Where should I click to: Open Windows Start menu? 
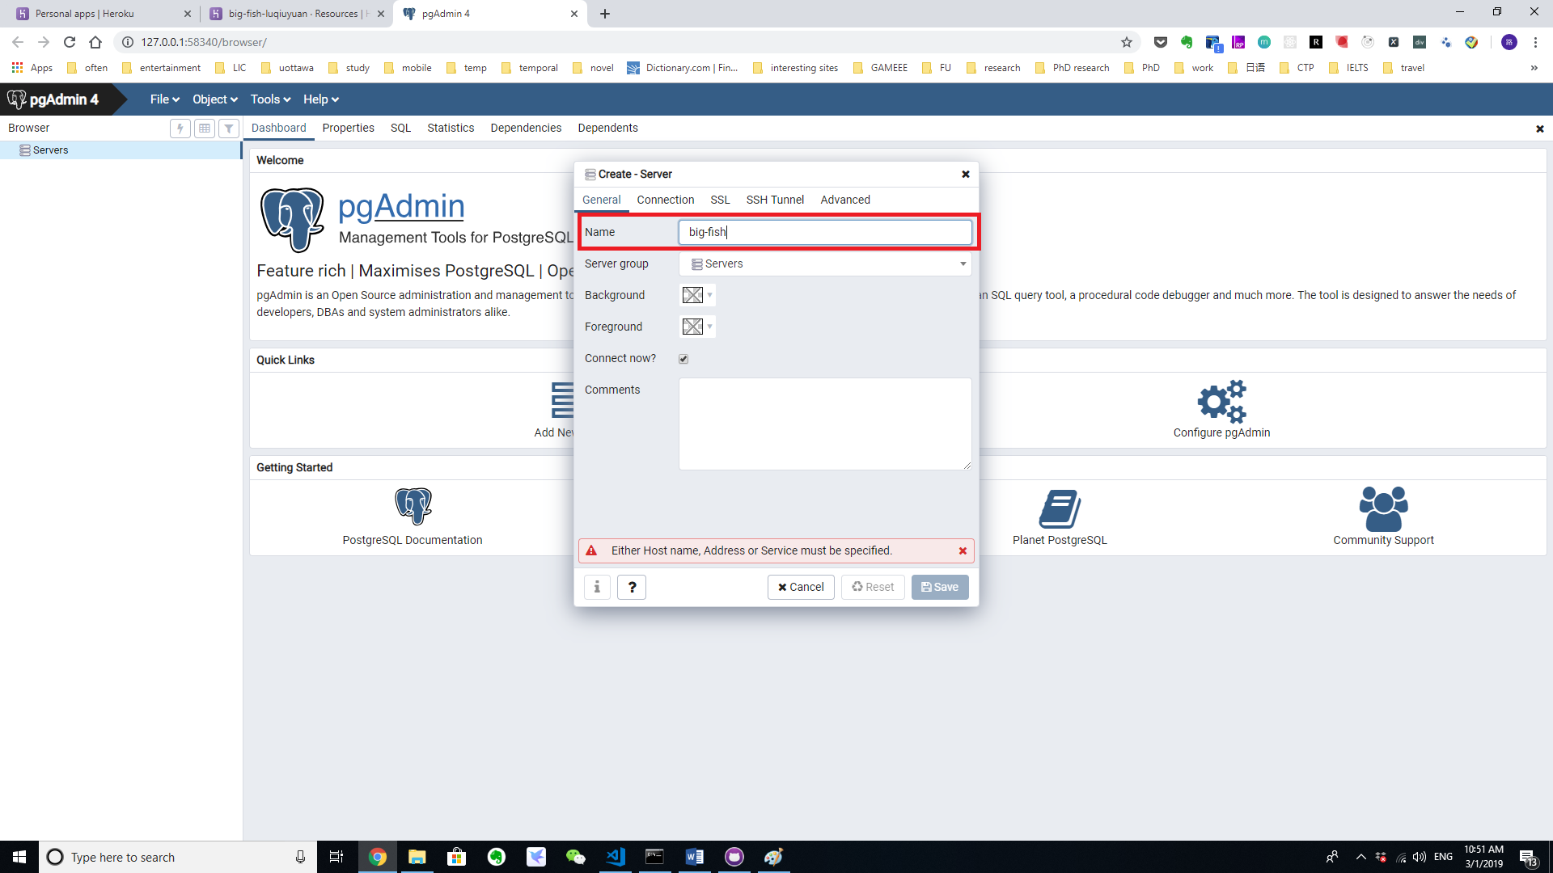point(19,857)
